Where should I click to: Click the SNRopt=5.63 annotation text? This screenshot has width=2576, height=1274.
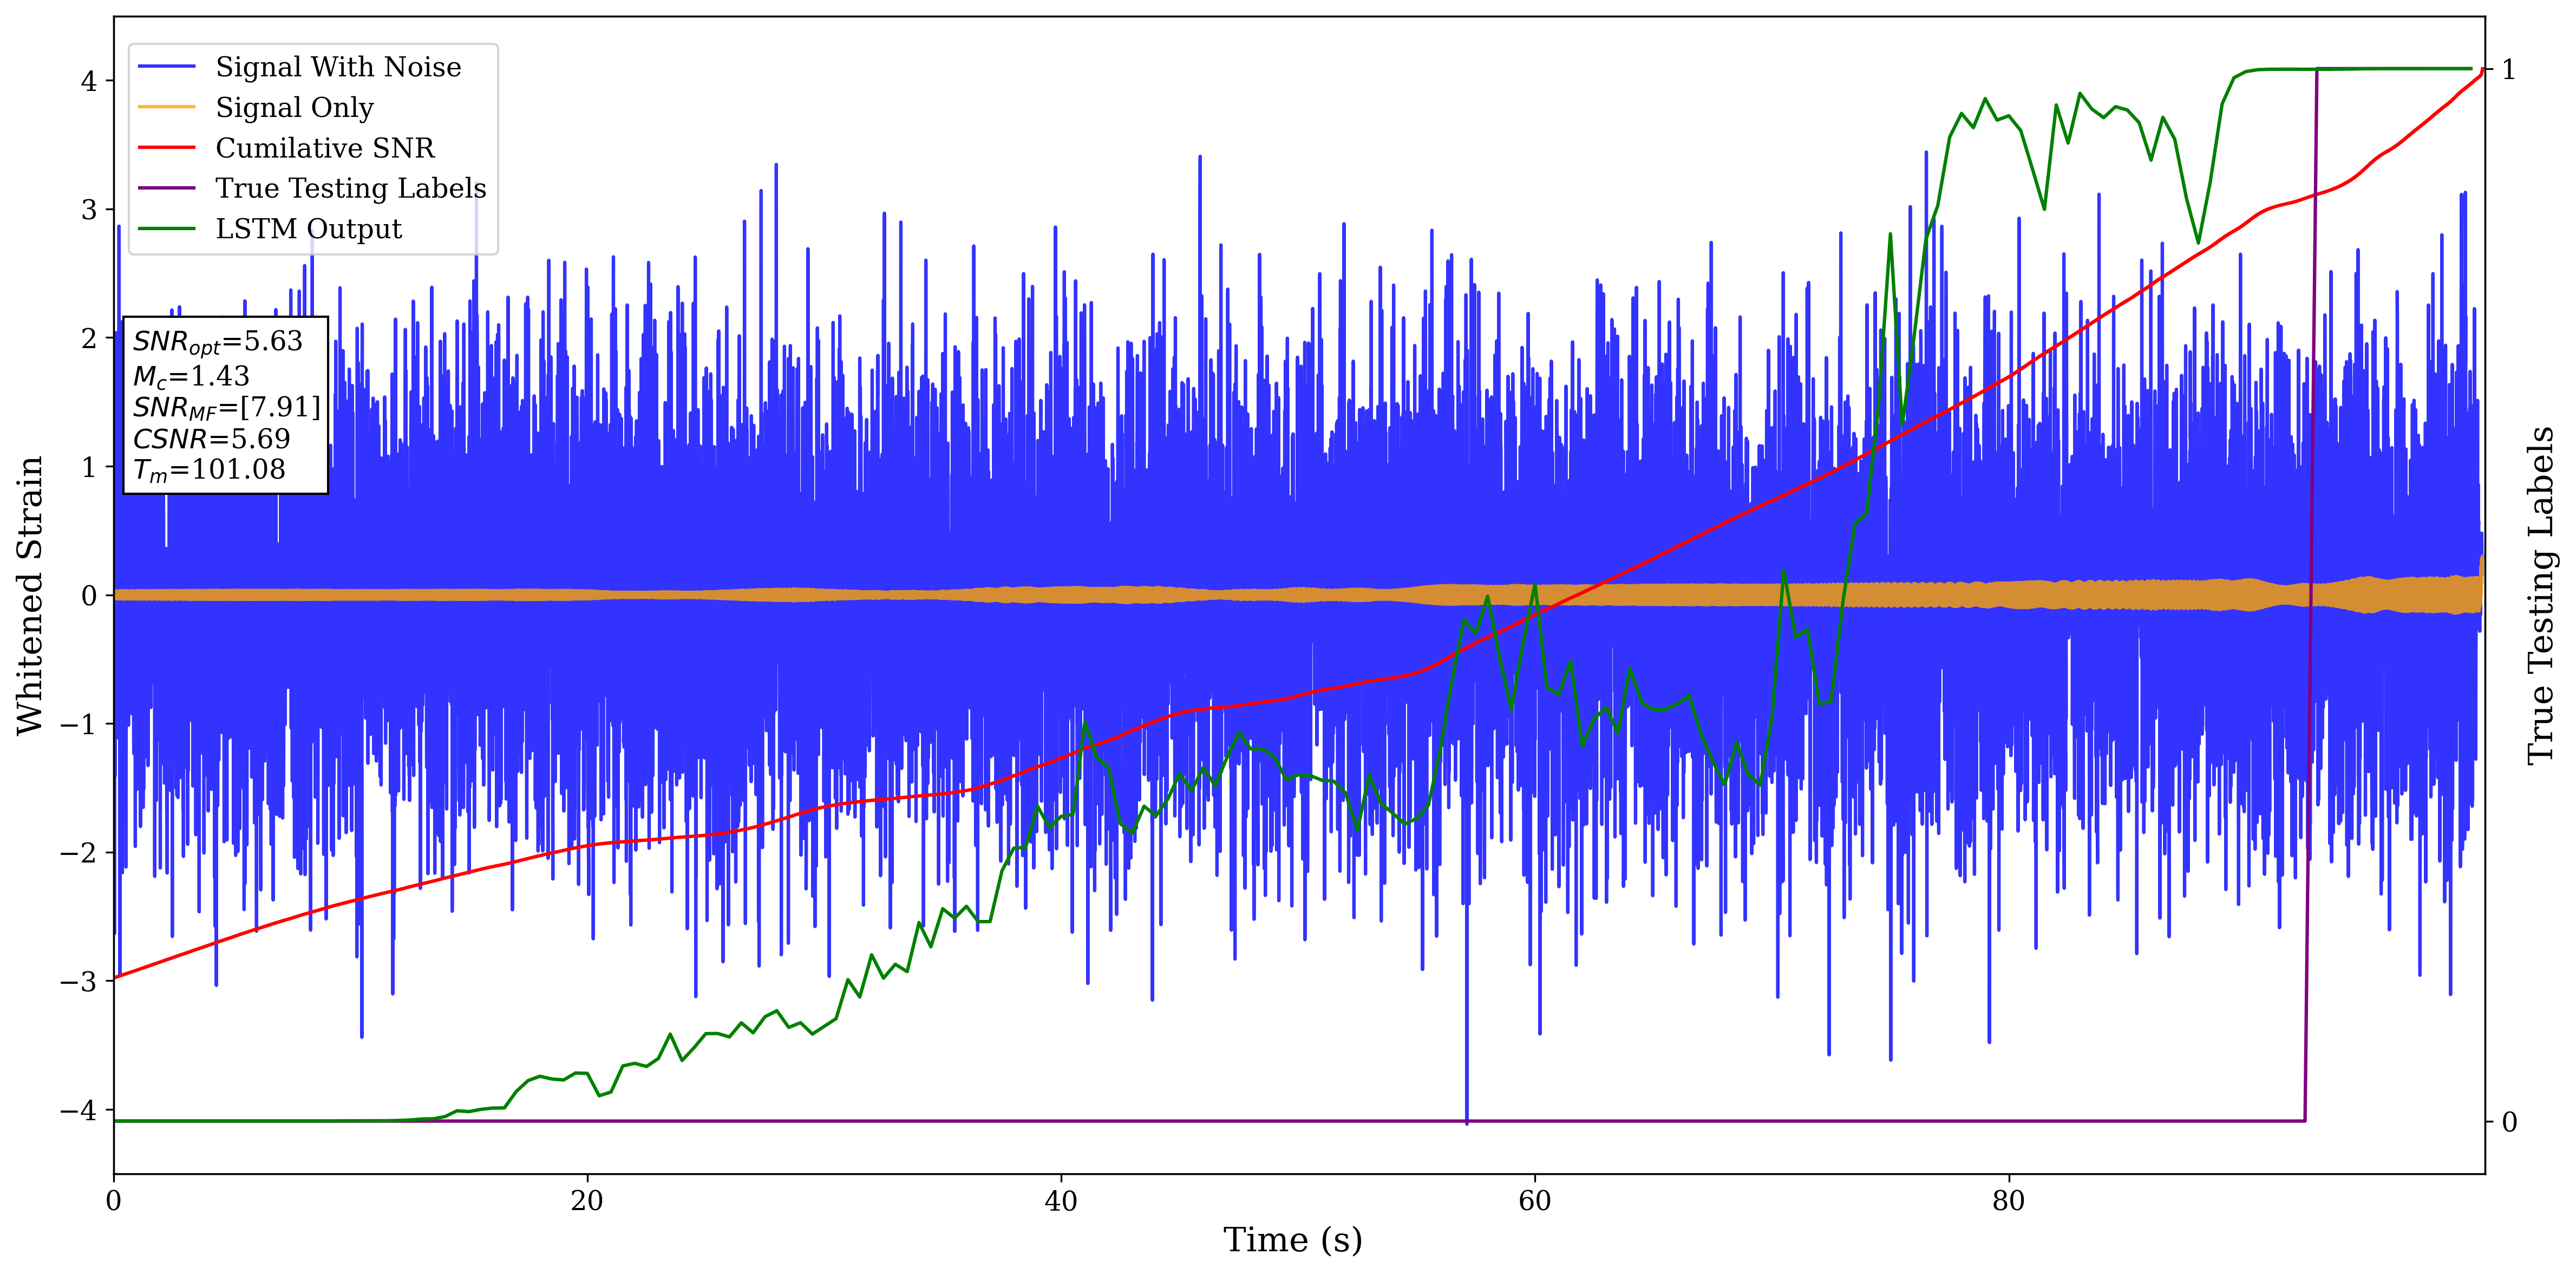218,342
